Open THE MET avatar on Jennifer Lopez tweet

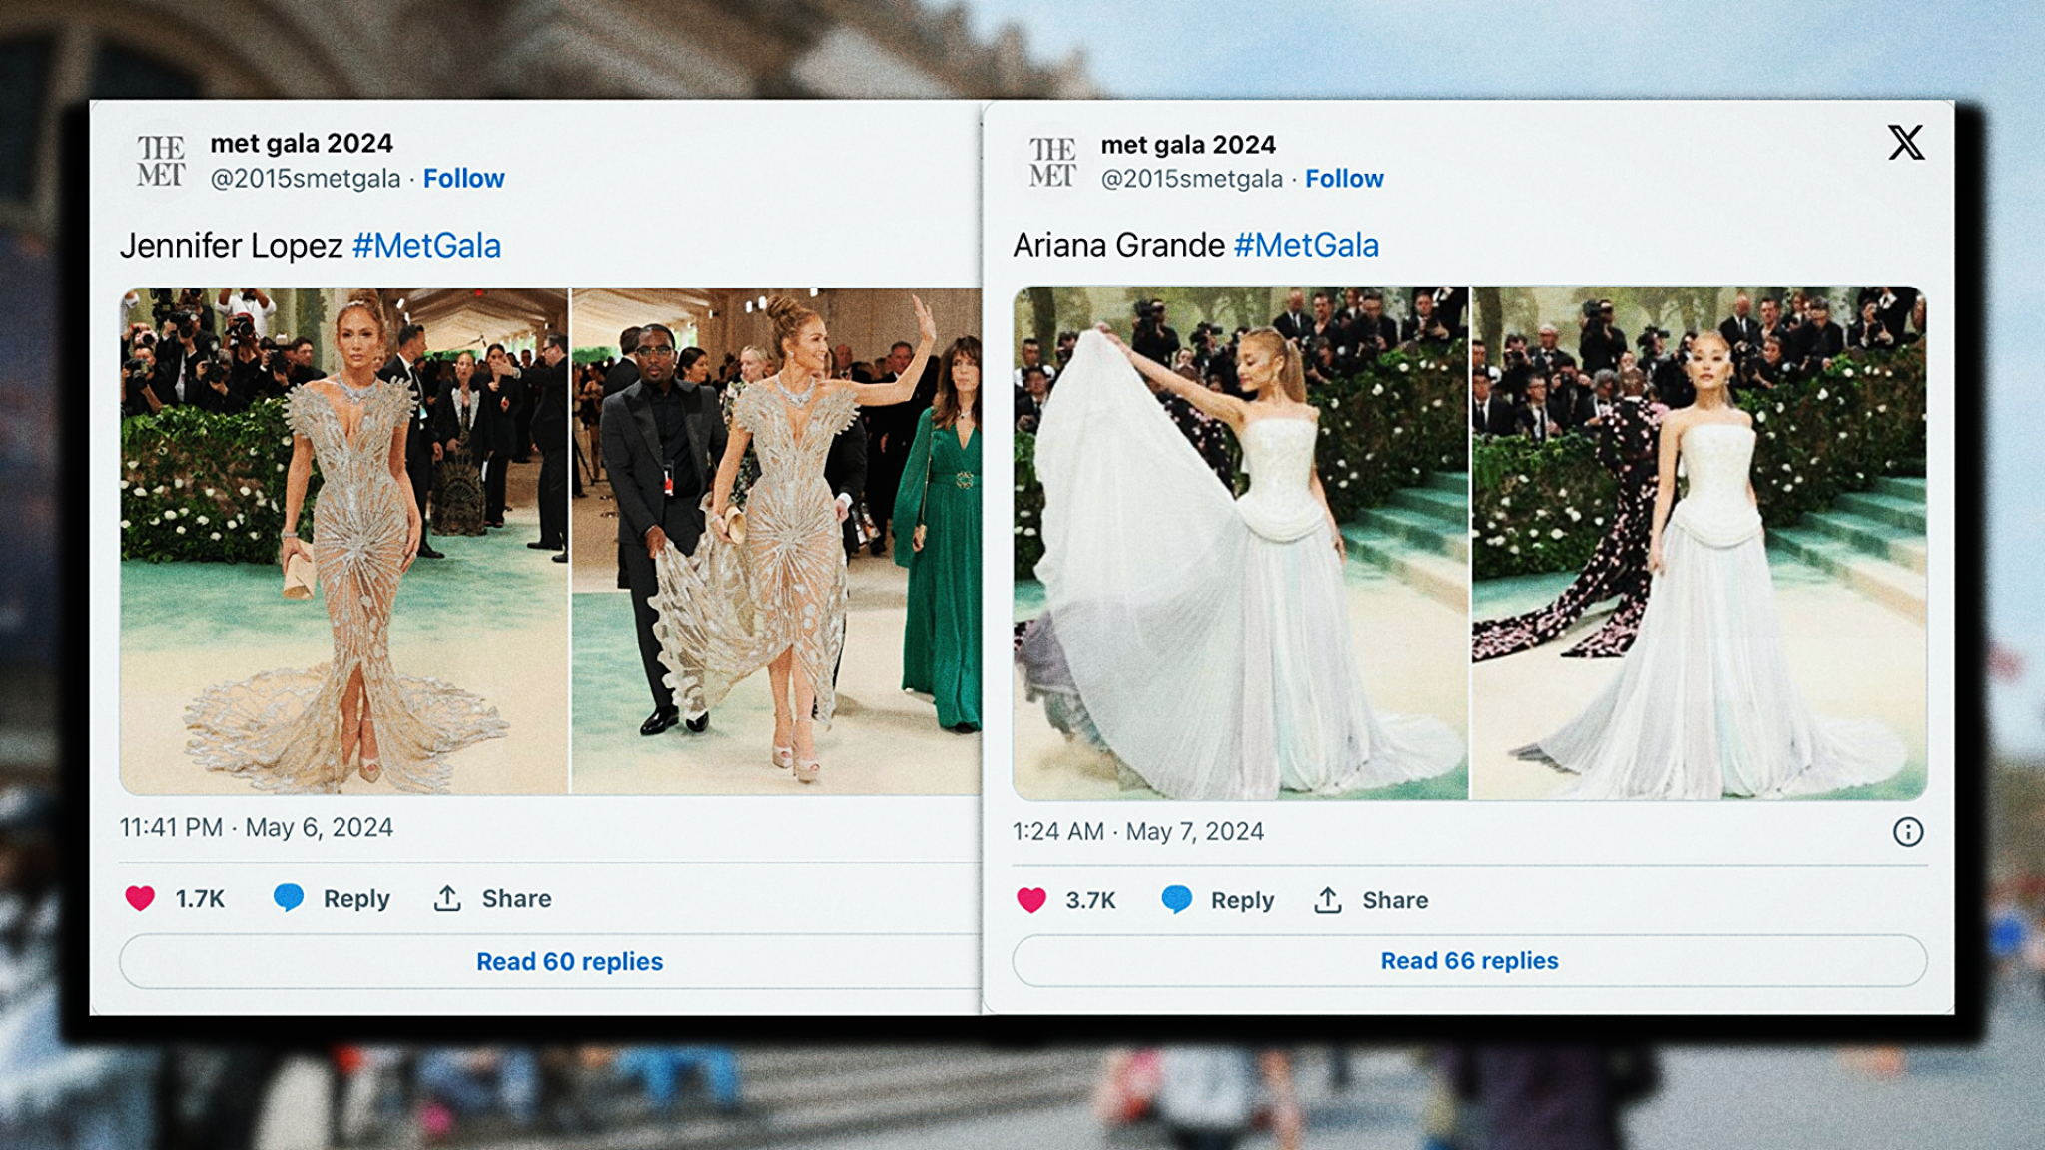[161, 160]
